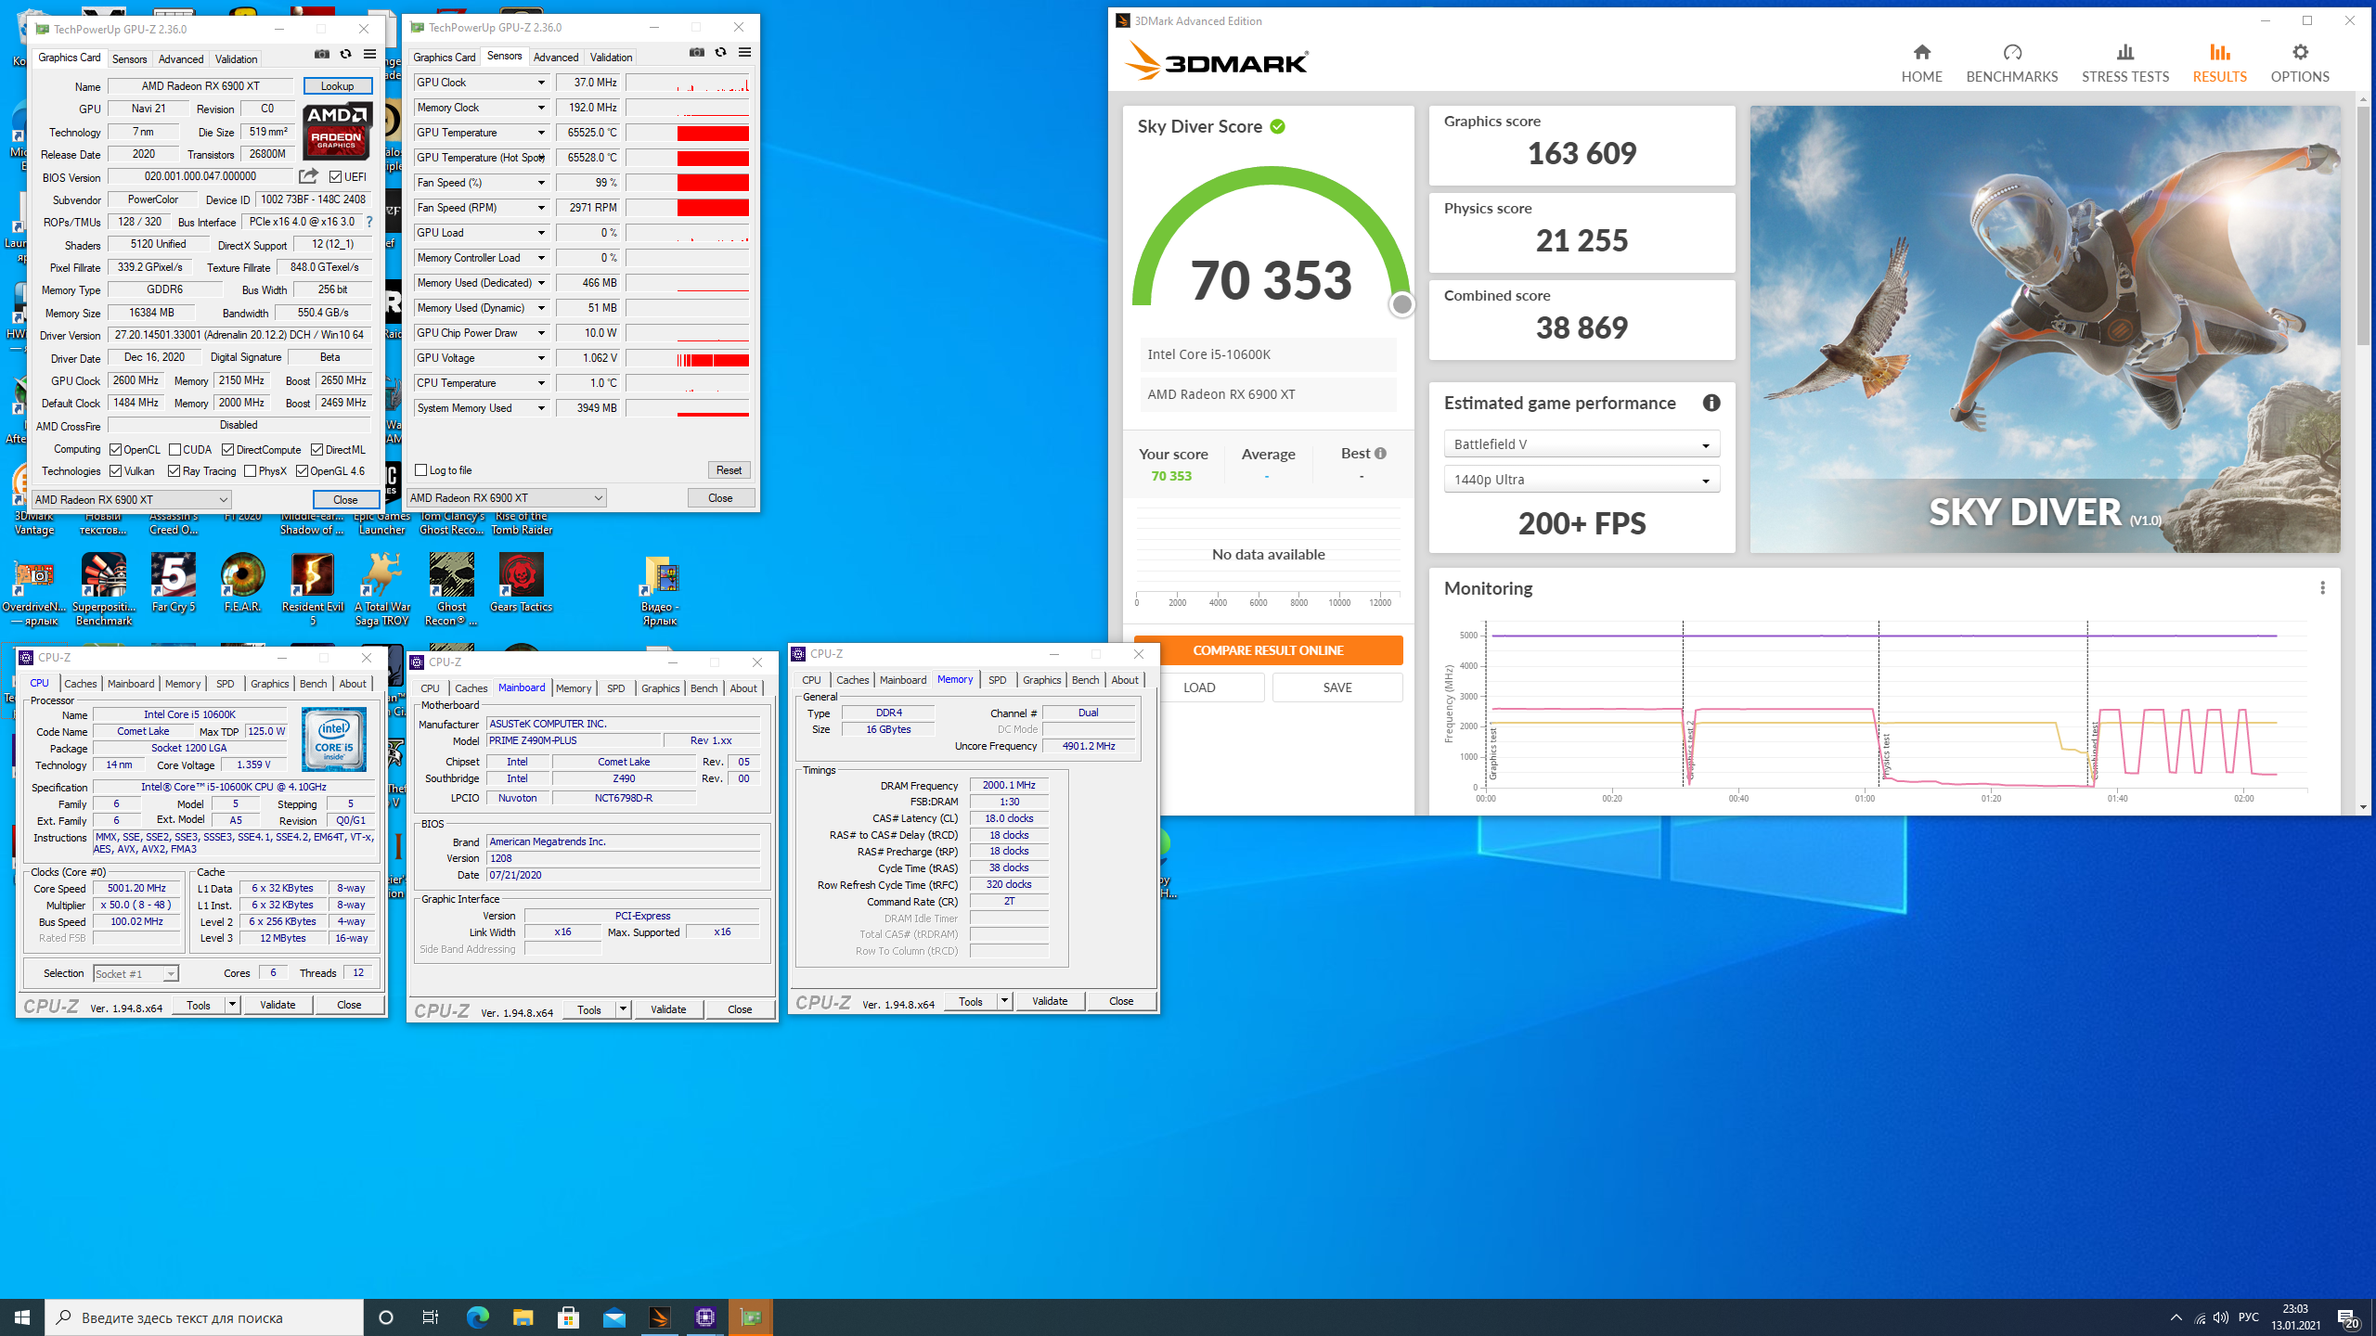Open Task View on taskbar
This screenshot has height=1336, width=2376.
pos(431,1317)
